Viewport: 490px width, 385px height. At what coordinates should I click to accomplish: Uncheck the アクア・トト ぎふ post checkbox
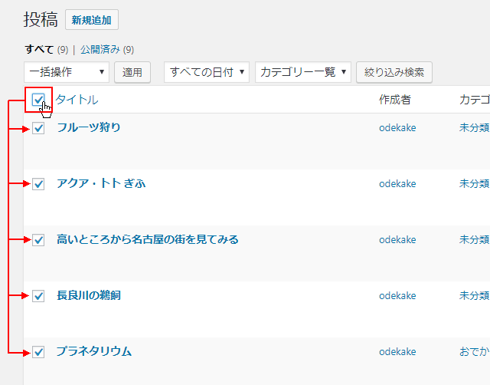click(x=38, y=184)
